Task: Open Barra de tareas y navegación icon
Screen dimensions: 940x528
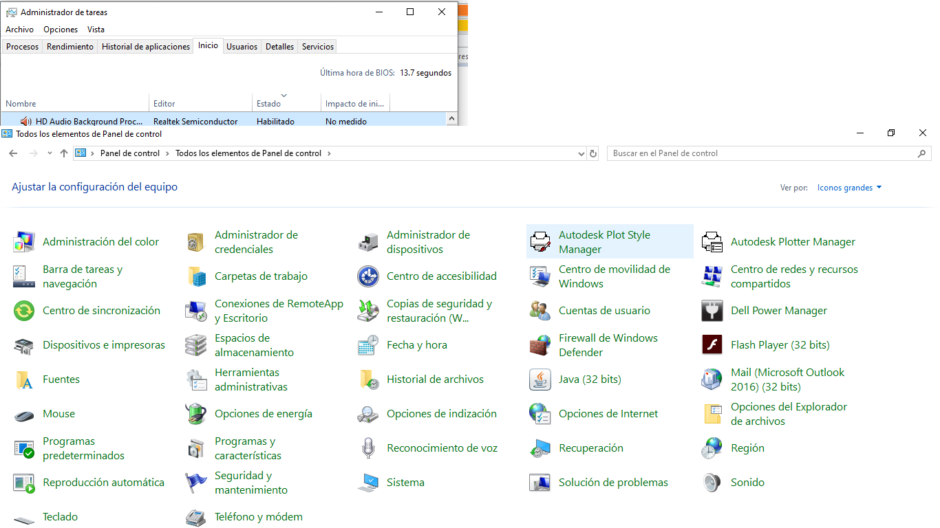Action: pyautogui.click(x=24, y=276)
